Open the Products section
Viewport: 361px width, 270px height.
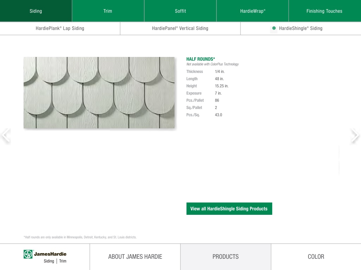pyautogui.click(x=226, y=257)
